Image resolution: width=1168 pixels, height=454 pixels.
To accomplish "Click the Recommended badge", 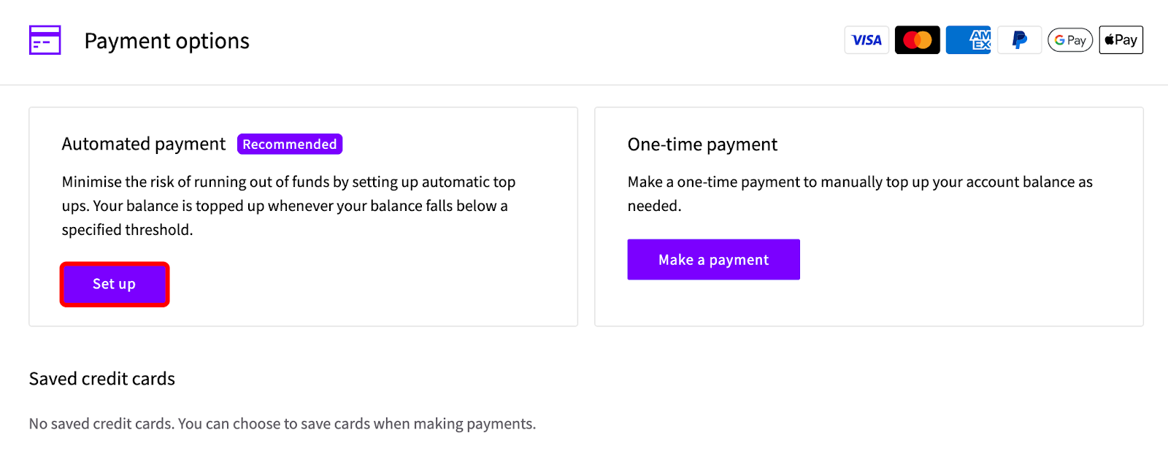I will tap(290, 145).
